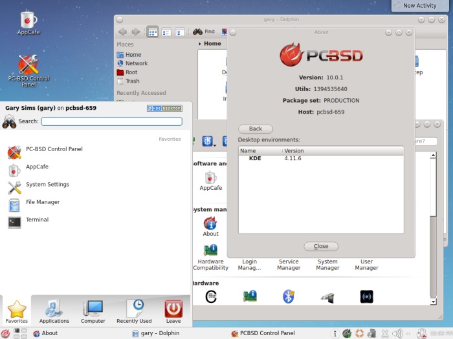Click the Version column header in About

pyautogui.click(x=343, y=150)
